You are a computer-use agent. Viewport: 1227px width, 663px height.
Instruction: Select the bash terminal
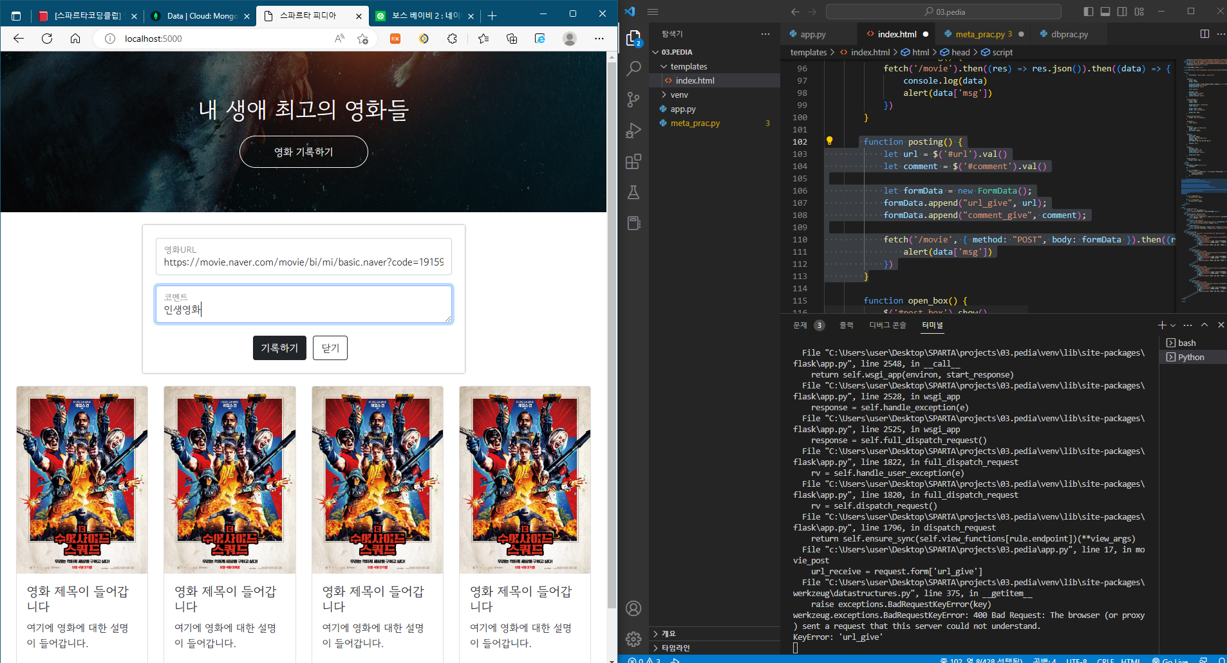1193,343
